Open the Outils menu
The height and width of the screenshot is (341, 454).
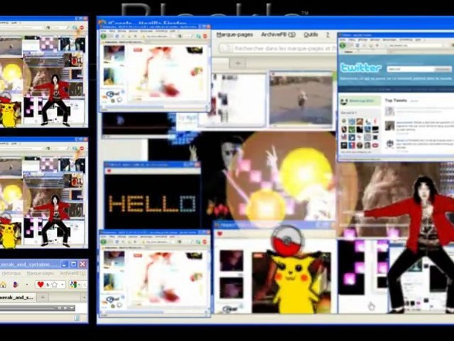point(311,35)
